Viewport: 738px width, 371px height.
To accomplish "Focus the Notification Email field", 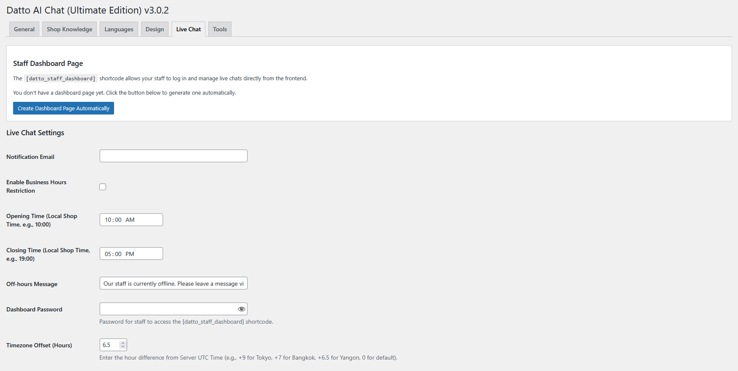I will point(173,156).
